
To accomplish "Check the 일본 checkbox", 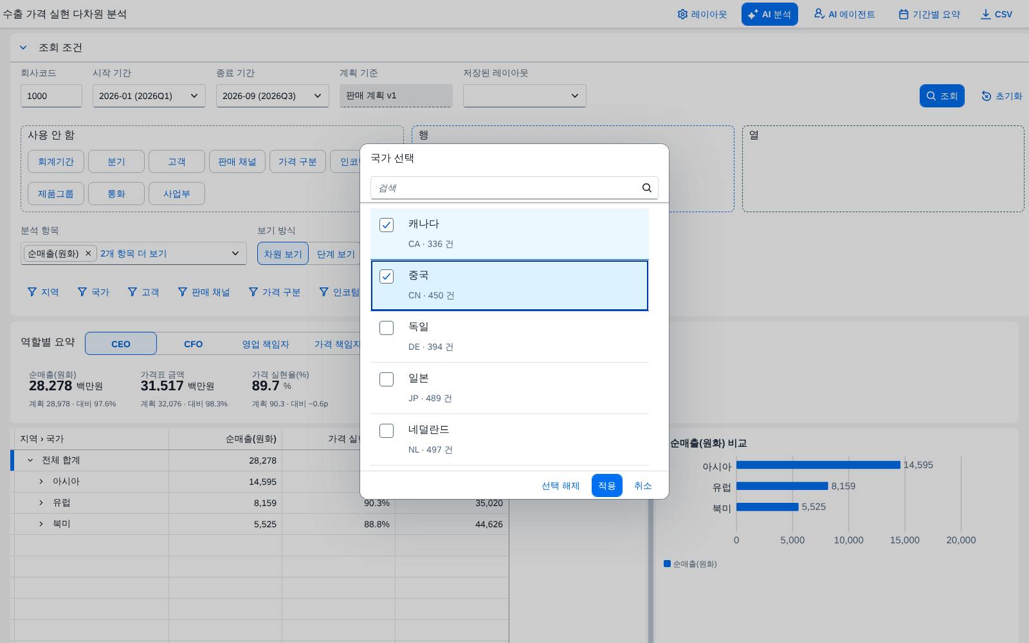I will [x=387, y=379].
